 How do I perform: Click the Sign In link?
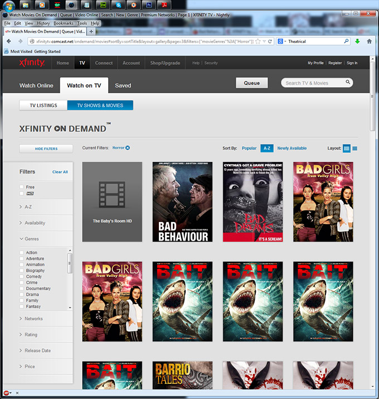(x=352, y=63)
